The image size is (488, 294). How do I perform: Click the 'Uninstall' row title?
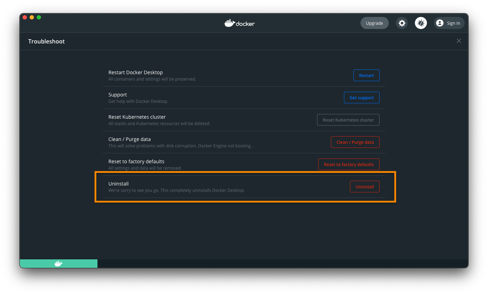pos(119,184)
